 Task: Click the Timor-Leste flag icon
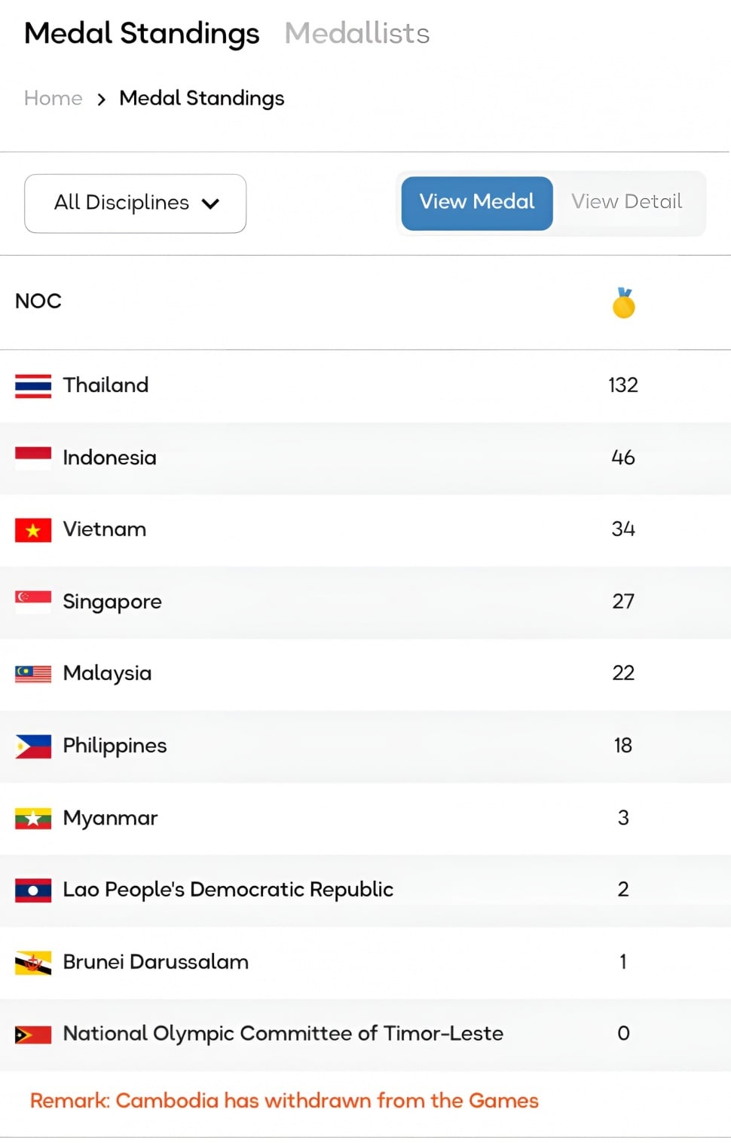[x=33, y=1034]
